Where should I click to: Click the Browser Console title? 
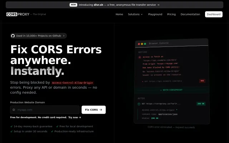tap(159, 43)
